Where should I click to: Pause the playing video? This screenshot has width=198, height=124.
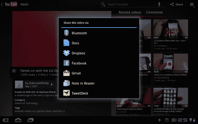pyautogui.click(x=14, y=71)
